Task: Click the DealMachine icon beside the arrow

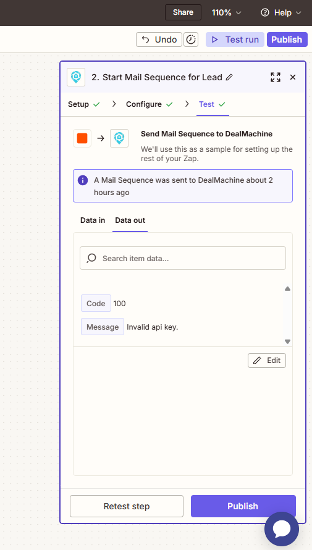Action: point(119,138)
